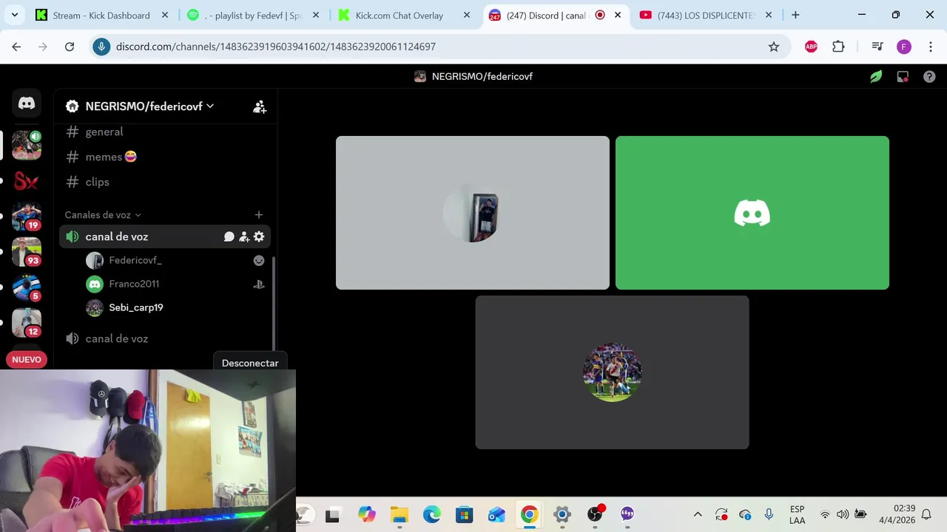Switch to the Spotify playlist tab
The height and width of the screenshot is (532, 947).
tap(254, 15)
